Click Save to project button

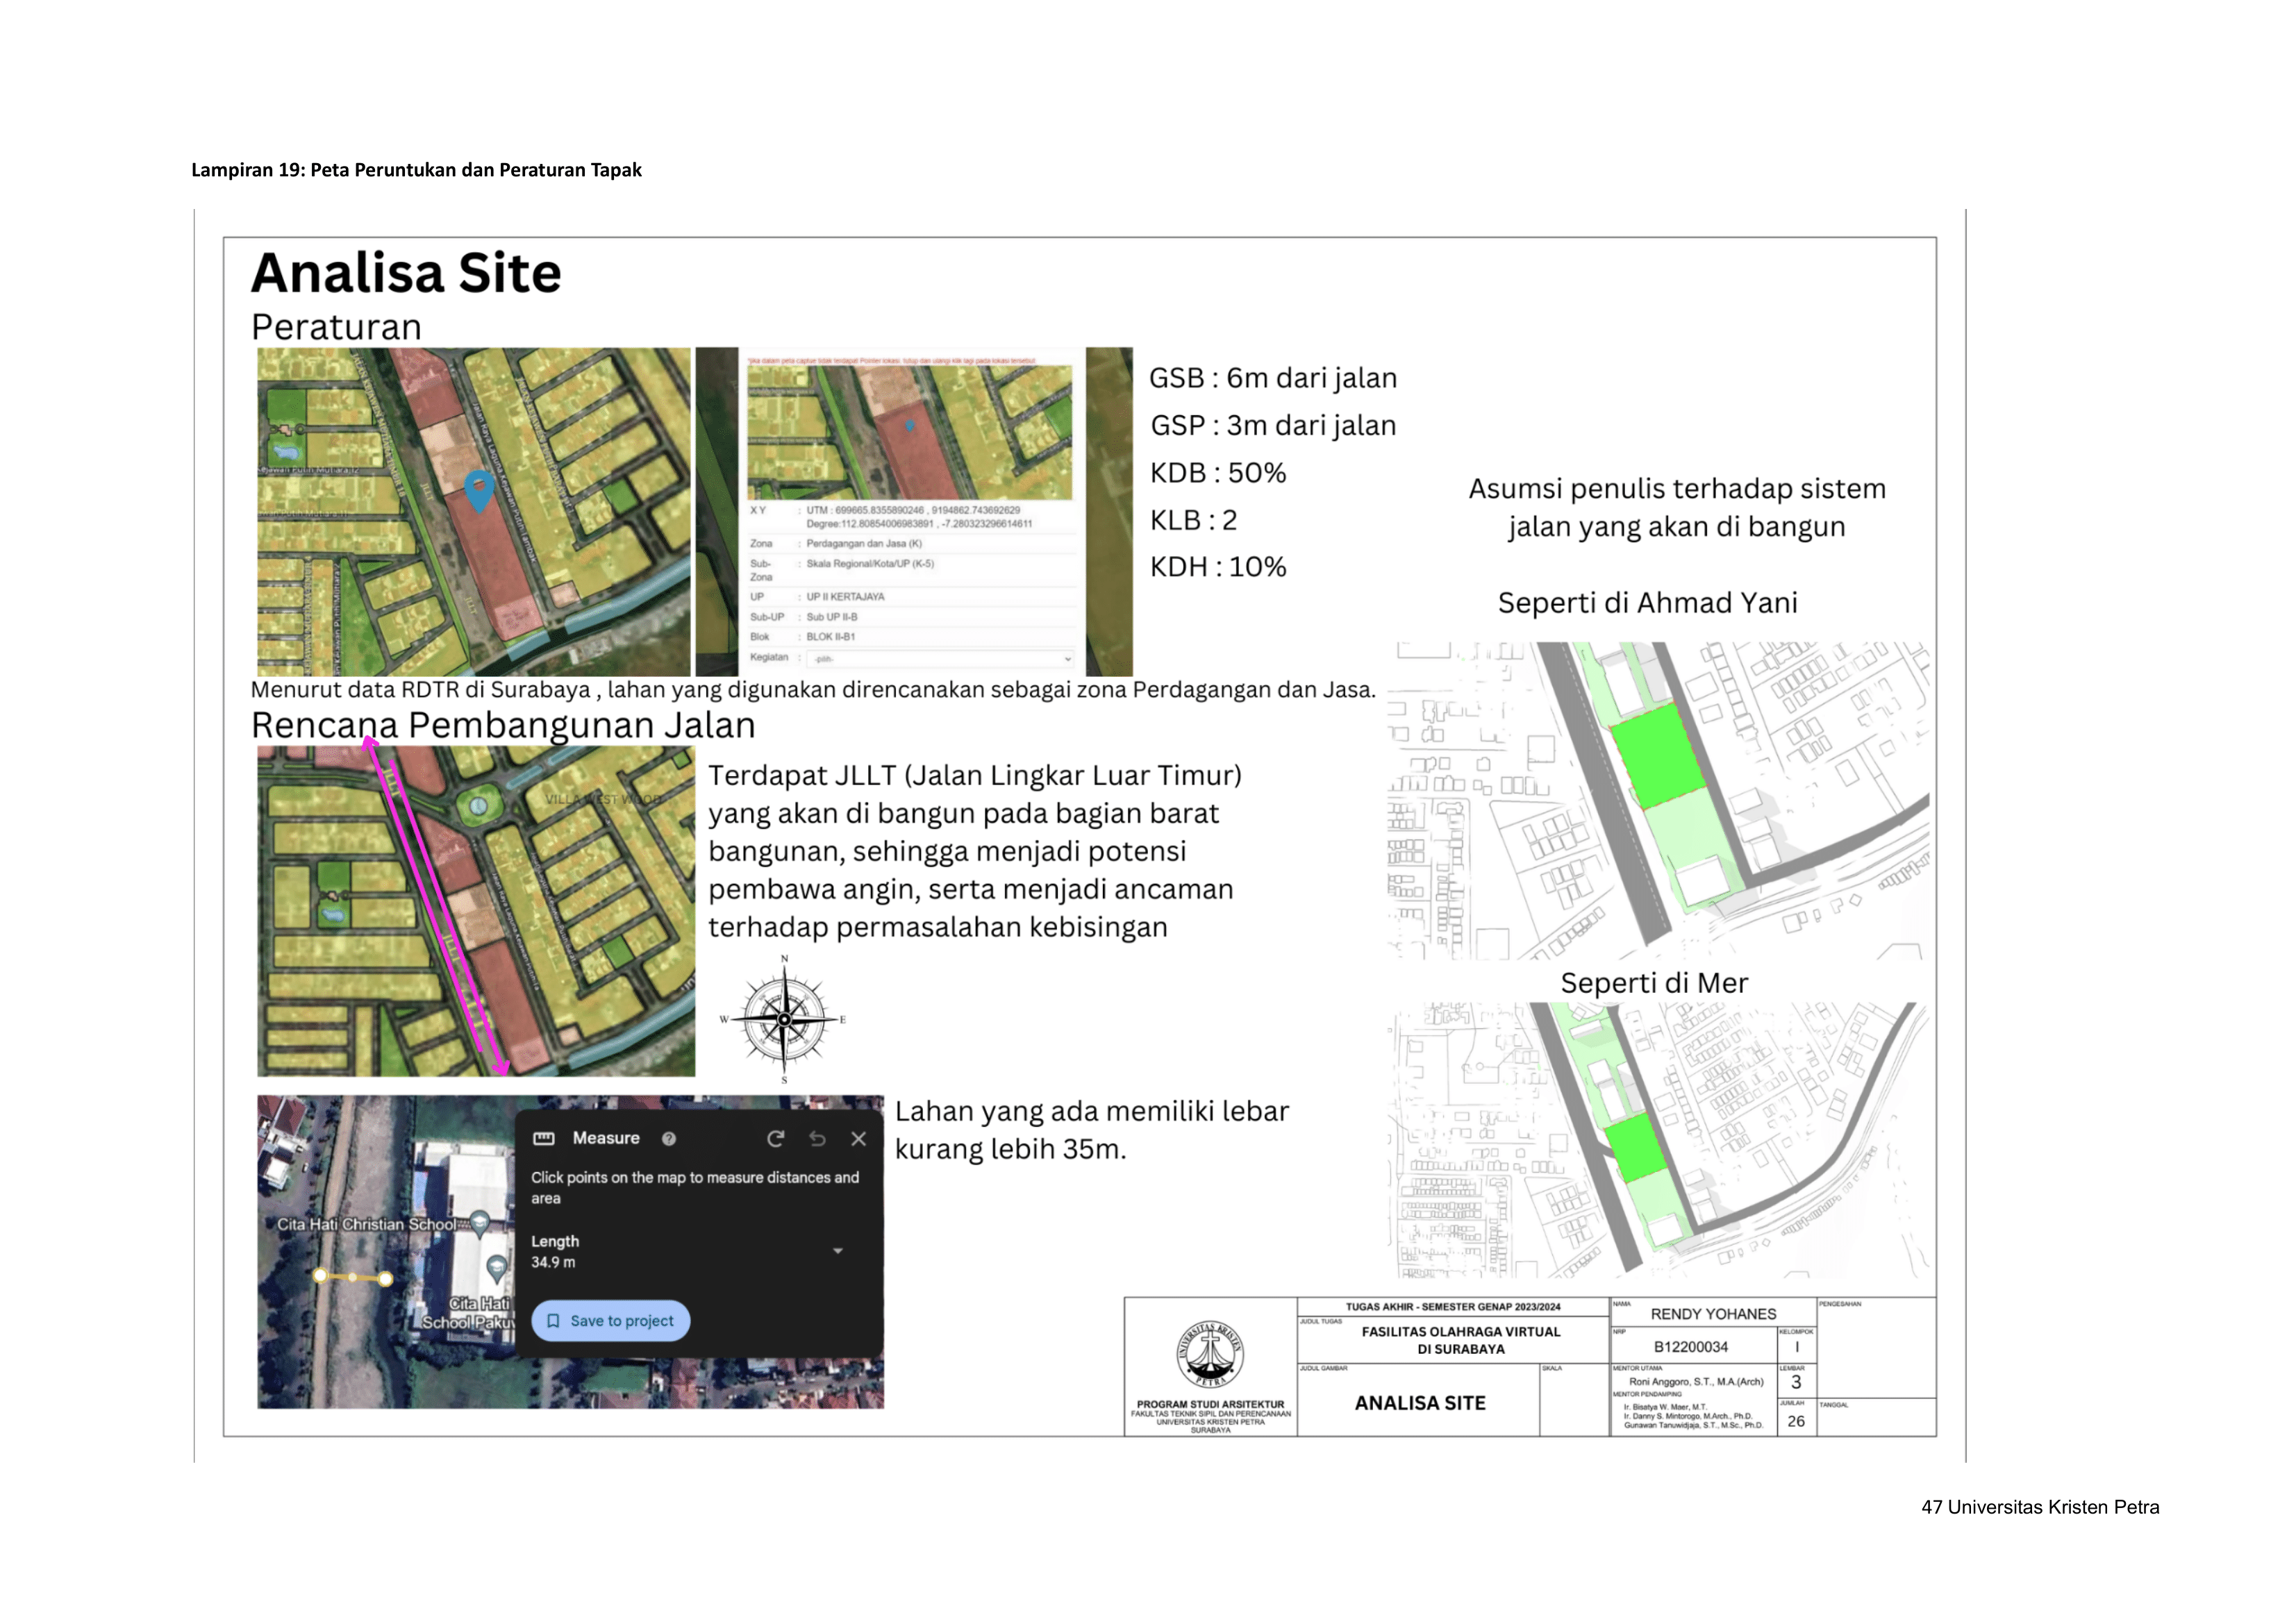(611, 1320)
